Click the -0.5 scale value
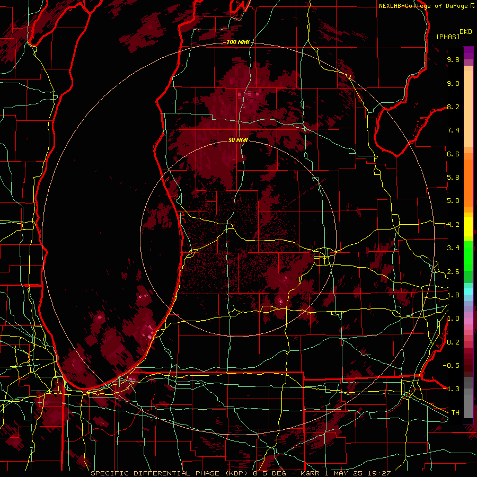This screenshot has height=477, width=477. click(x=451, y=366)
